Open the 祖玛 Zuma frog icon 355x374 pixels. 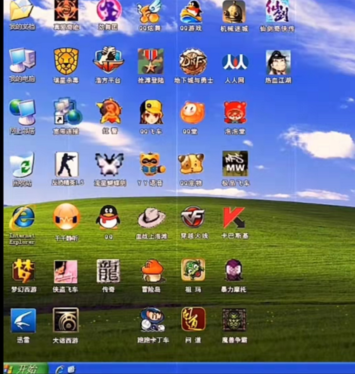click(193, 270)
